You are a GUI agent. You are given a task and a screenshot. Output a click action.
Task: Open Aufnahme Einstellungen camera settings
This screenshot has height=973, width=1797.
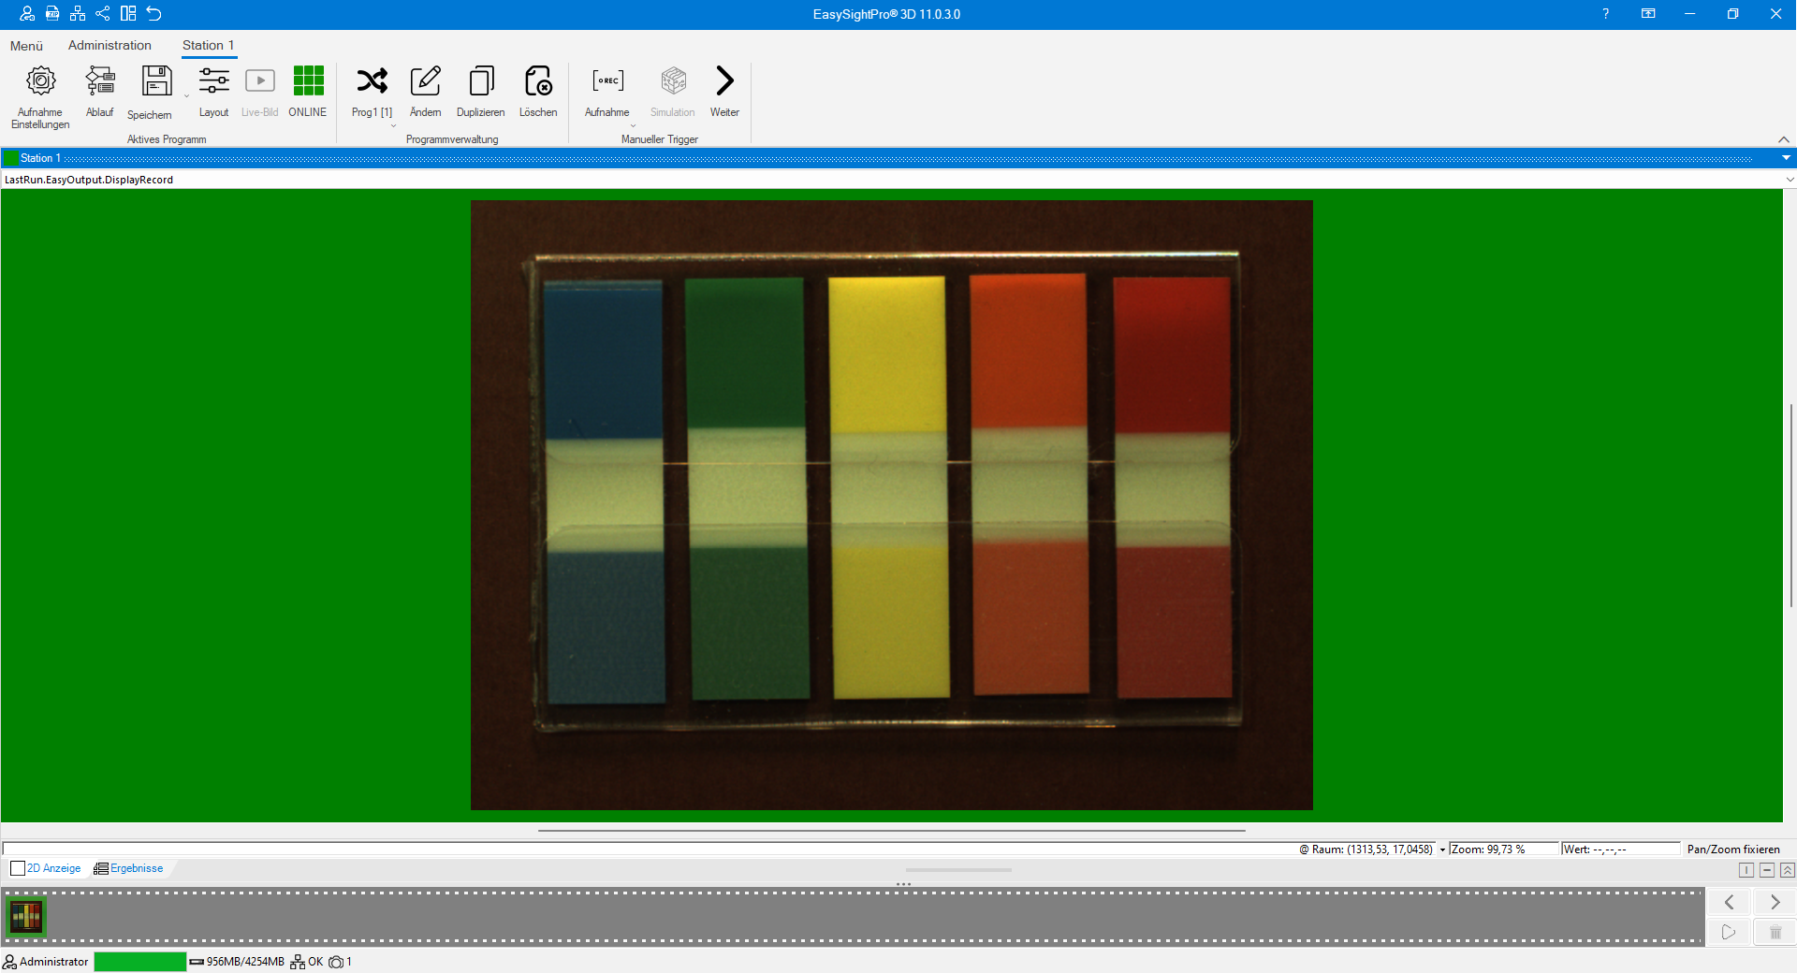(40, 81)
